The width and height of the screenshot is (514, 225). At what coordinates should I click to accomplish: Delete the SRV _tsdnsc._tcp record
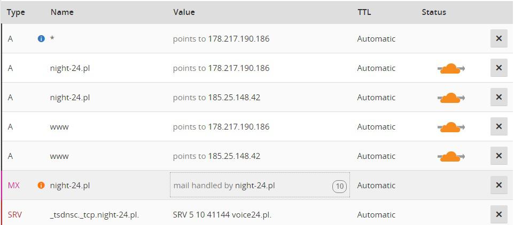tap(499, 214)
